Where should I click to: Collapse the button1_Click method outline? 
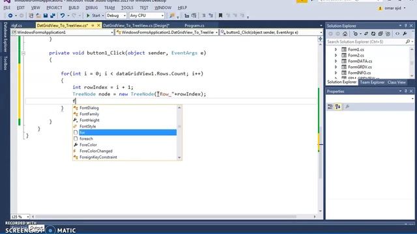coord(23,53)
